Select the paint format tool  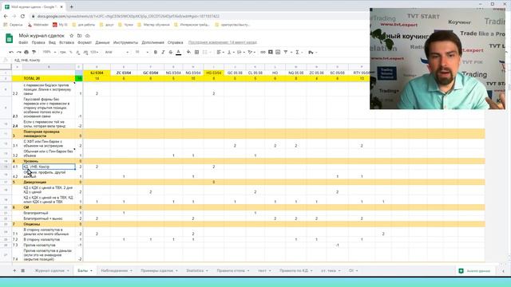(34, 52)
